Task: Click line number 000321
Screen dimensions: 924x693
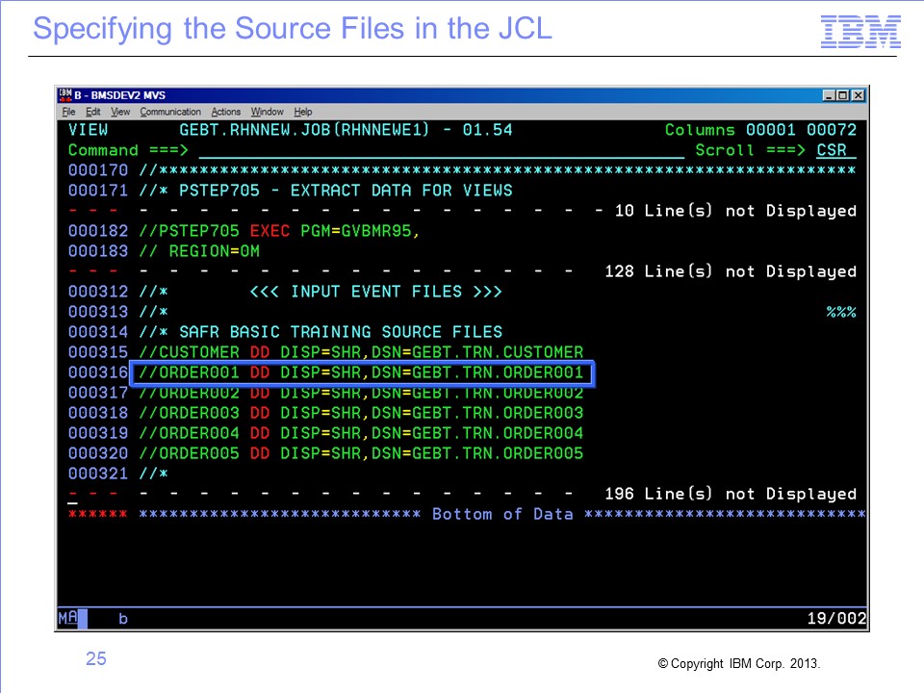Action: 98,474
